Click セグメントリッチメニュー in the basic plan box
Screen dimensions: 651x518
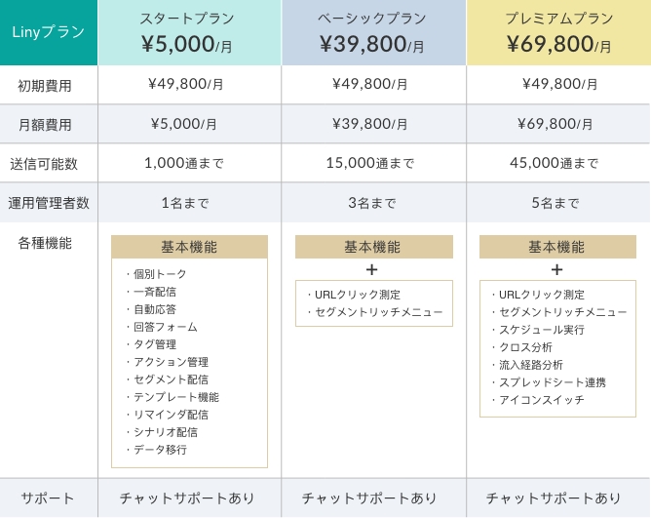coord(379,312)
